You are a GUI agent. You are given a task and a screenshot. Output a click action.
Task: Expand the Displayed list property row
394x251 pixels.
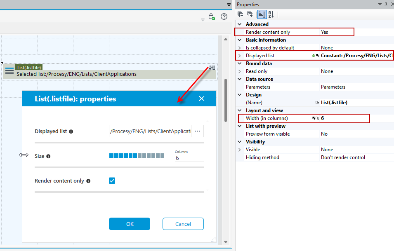[240, 56]
